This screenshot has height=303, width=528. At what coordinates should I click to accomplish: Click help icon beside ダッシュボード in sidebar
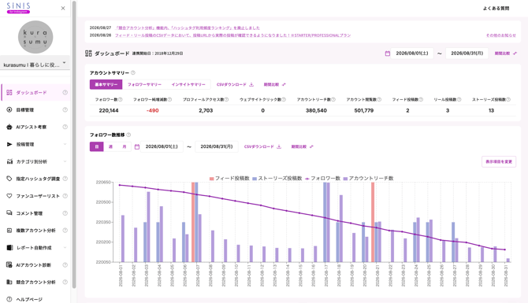[65, 93]
